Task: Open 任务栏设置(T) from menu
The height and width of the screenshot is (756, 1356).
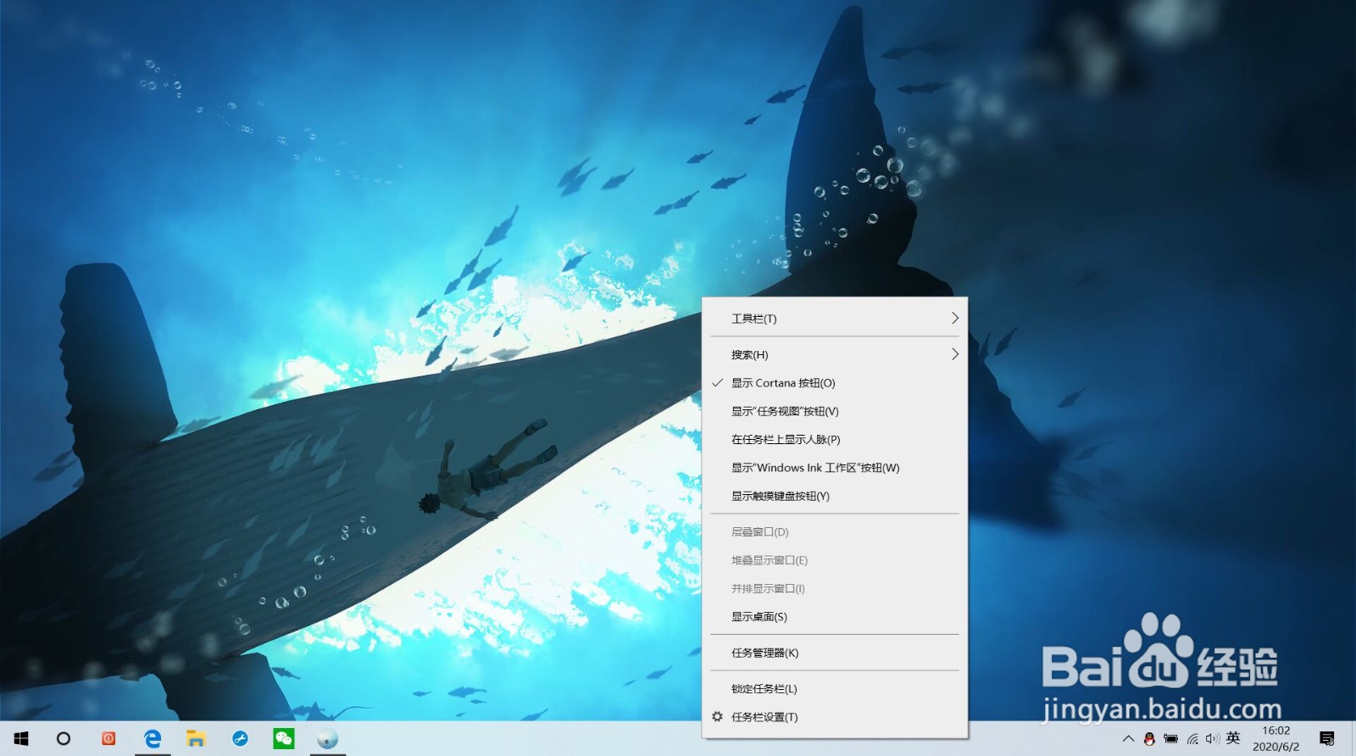Action: 835,717
